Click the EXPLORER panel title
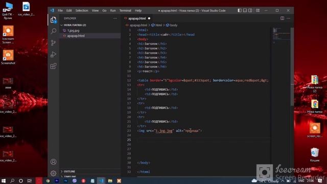 coord(70,18)
